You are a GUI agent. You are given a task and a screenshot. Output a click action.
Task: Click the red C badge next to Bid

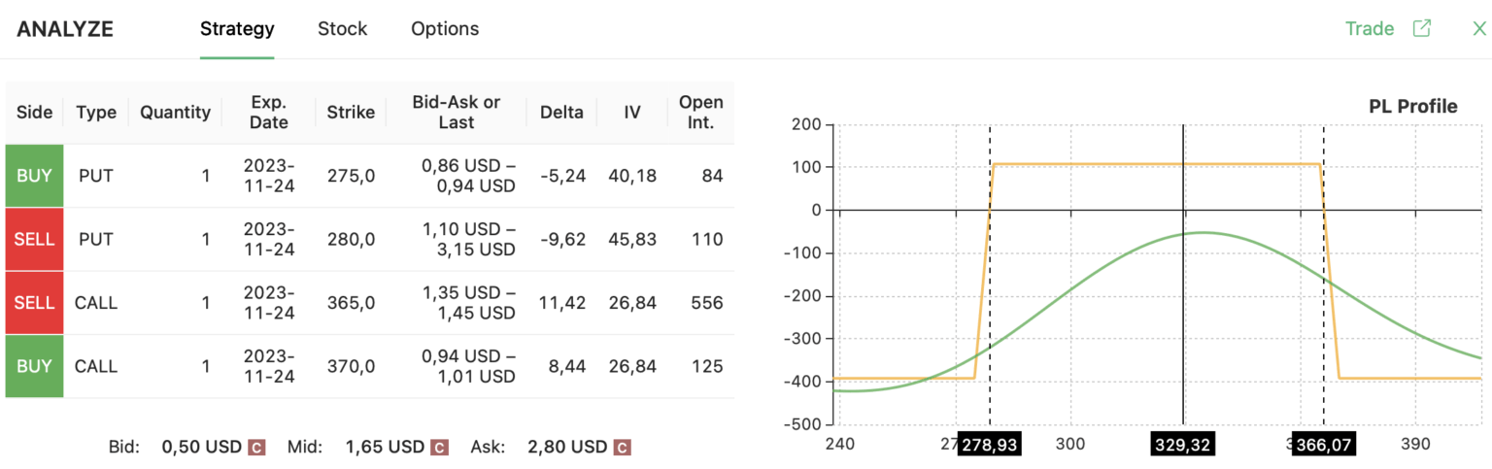tap(256, 448)
